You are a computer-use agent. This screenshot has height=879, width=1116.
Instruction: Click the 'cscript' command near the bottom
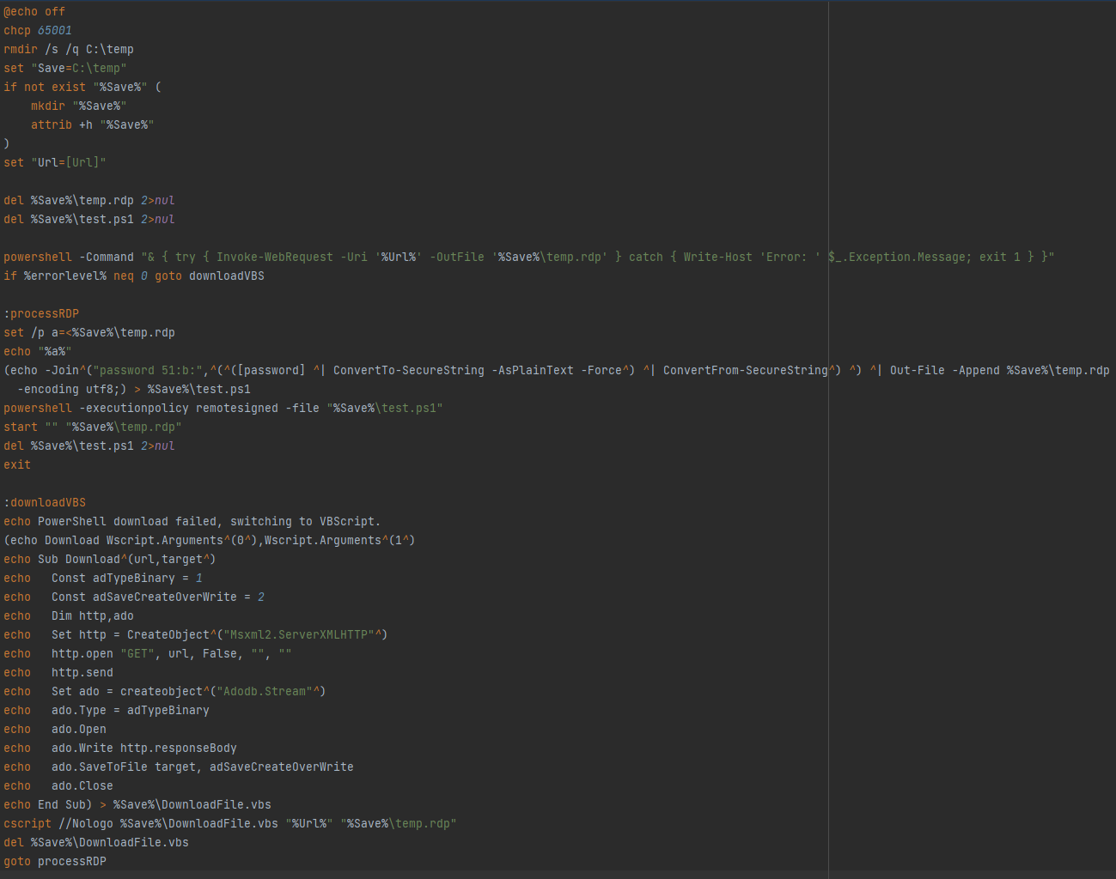(x=27, y=823)
